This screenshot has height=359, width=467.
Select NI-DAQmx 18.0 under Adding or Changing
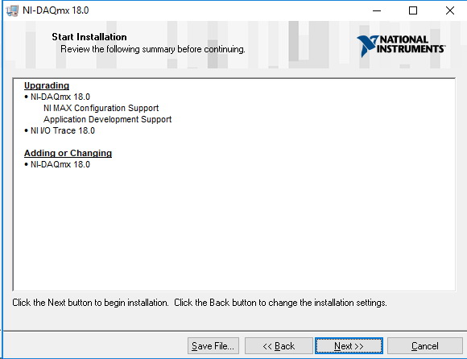click(60, 164)
